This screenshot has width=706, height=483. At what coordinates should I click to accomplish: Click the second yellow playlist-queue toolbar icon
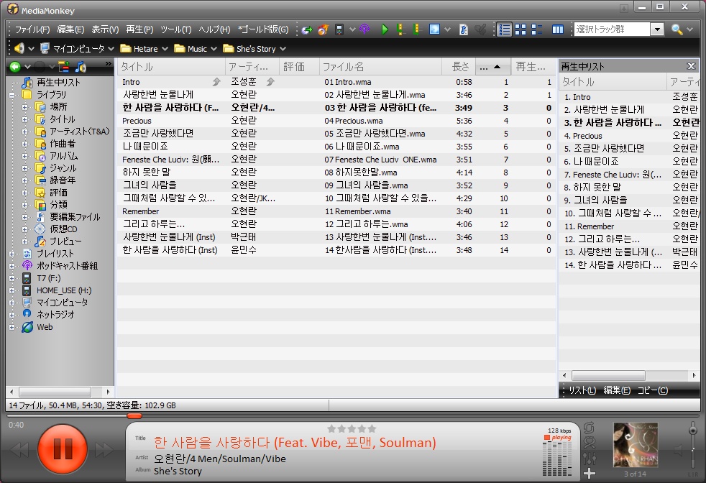click(x=416, y=29)
